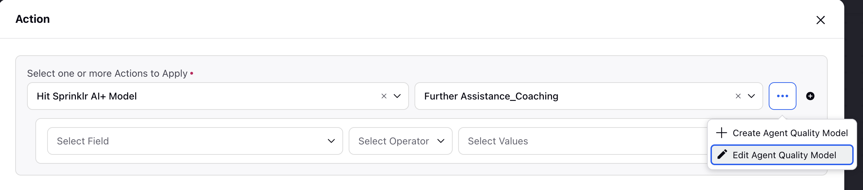The height and width of the screenshot is (190, 863).
Task: Choose Create Agent Quality Model menu option
Action: [782, 133]
